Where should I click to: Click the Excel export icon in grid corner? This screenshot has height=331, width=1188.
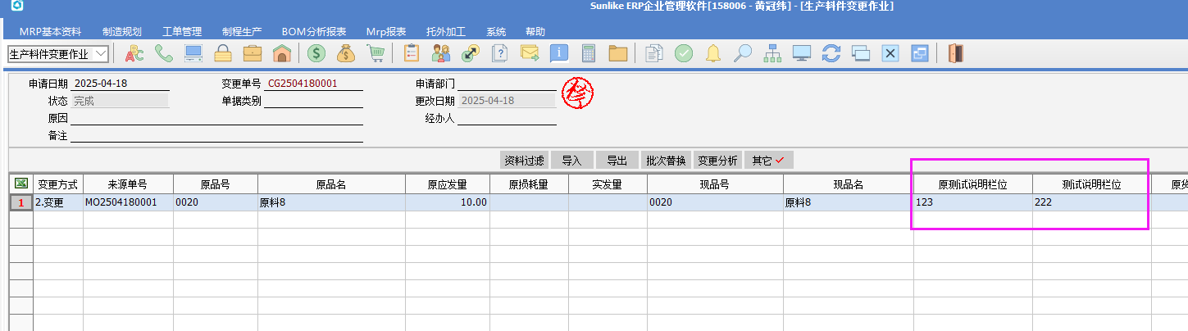(x=21, y=184)
